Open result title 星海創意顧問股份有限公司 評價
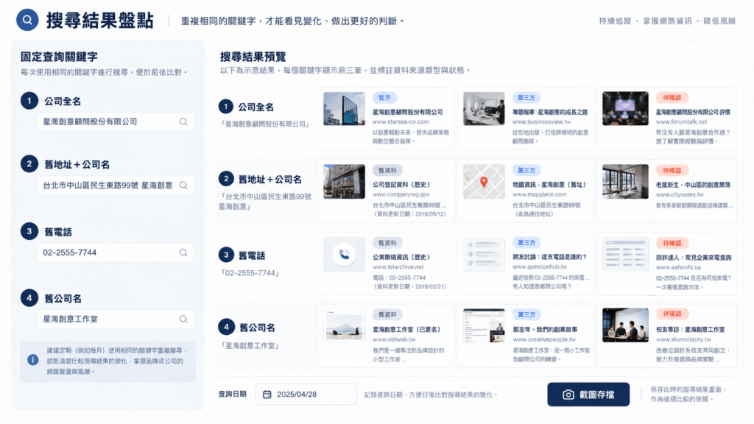Image resolution: width=754 pixels, height=424 pixels. pyautogui.click(x=693, y=112)
